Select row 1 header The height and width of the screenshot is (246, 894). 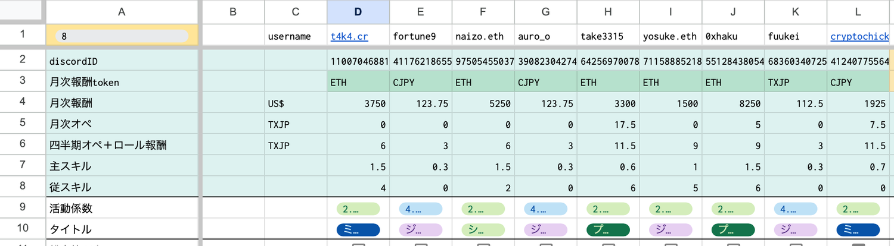click(23, 34)
